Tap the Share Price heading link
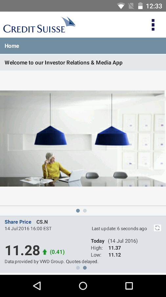Viewport: 166px width, 297px height. 18,222
